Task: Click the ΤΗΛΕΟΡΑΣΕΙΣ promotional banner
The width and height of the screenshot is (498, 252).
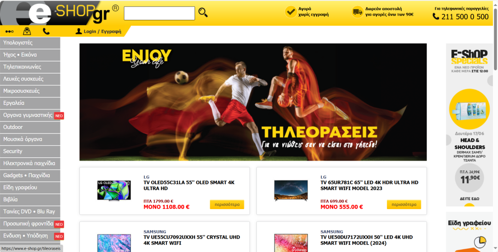Action: (x=253, y=102)
